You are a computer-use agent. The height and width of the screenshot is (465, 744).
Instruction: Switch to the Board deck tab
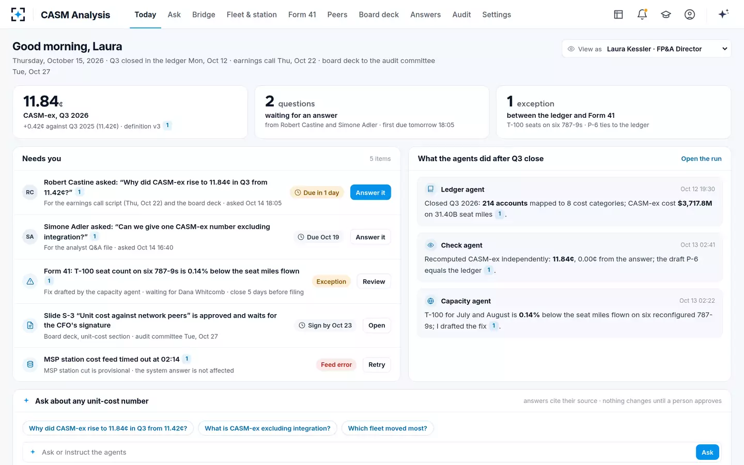point(379,14)
